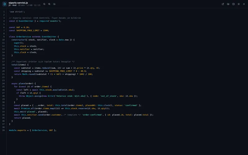This screenshot has width=248, height=155.
Task: Switch the light/dark theme with the sun icon
Action: click(239, 4)
